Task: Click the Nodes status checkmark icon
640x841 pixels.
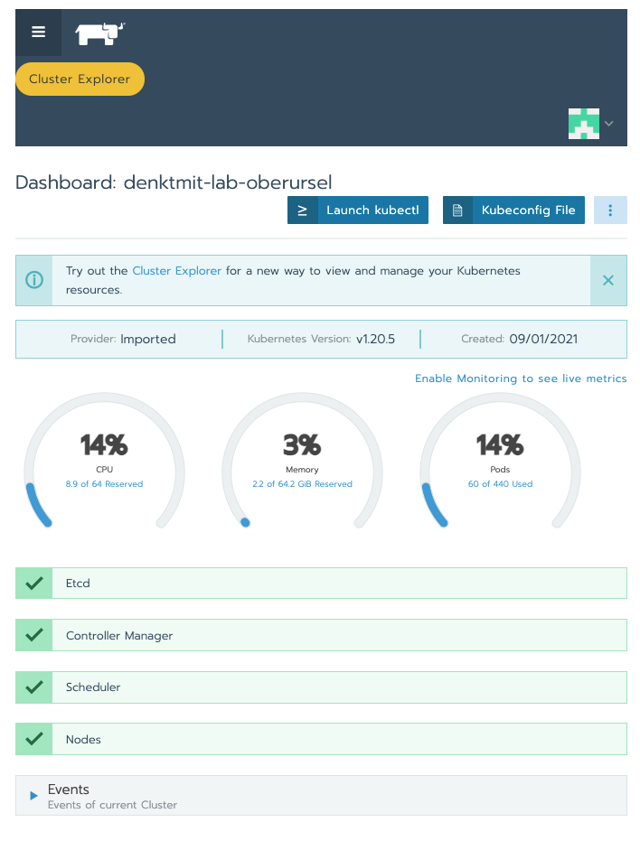Action: coord(34,740)
